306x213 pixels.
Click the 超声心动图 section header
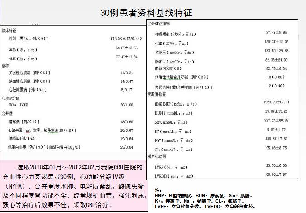coord(157,156)
